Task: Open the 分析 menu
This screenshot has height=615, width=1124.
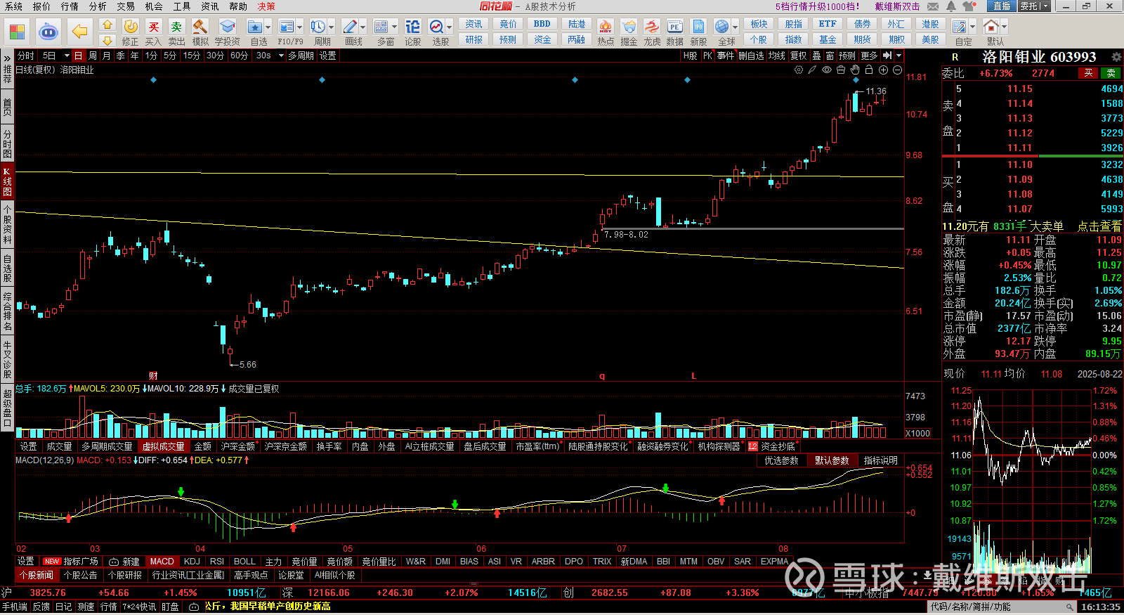Action: [98, 6]
